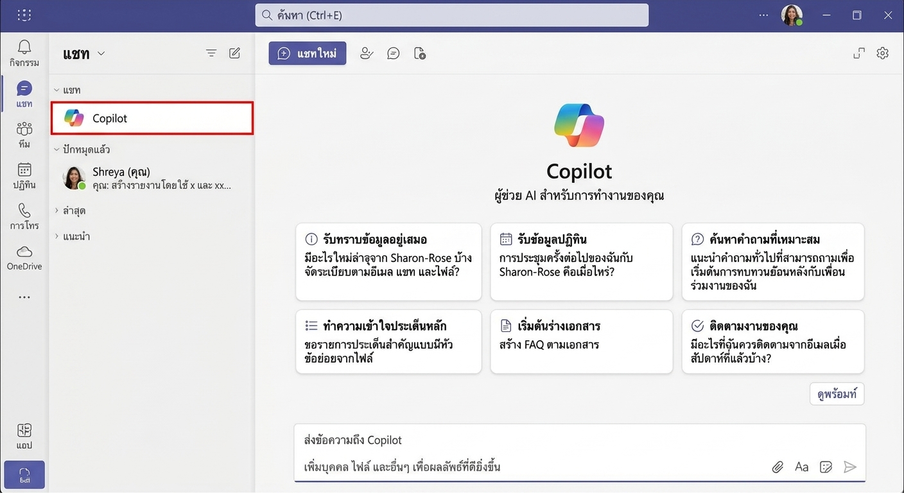Select the ติดตามงานของคุณ prompt card
This screenshot has width=904, height=493.
(x=773, y=342)
